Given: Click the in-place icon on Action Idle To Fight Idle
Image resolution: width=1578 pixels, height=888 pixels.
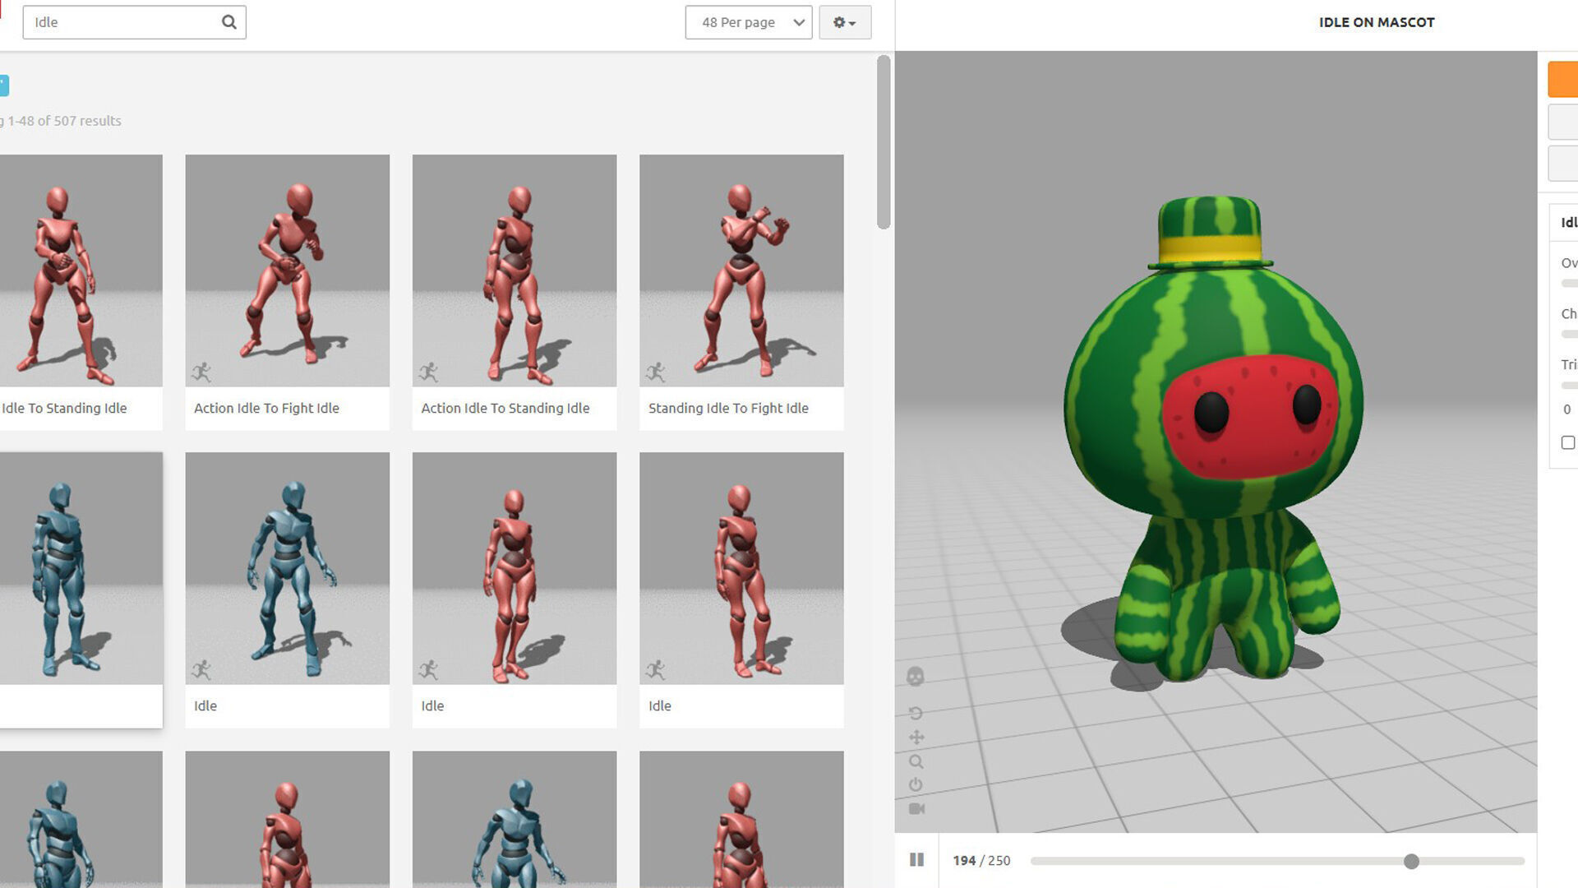Looking at the screenshot, I should 201,372.
